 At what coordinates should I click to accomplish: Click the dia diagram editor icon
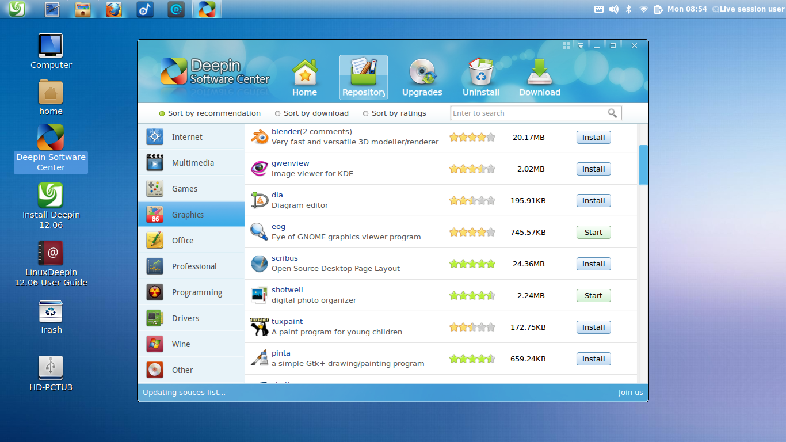(260, 200)
